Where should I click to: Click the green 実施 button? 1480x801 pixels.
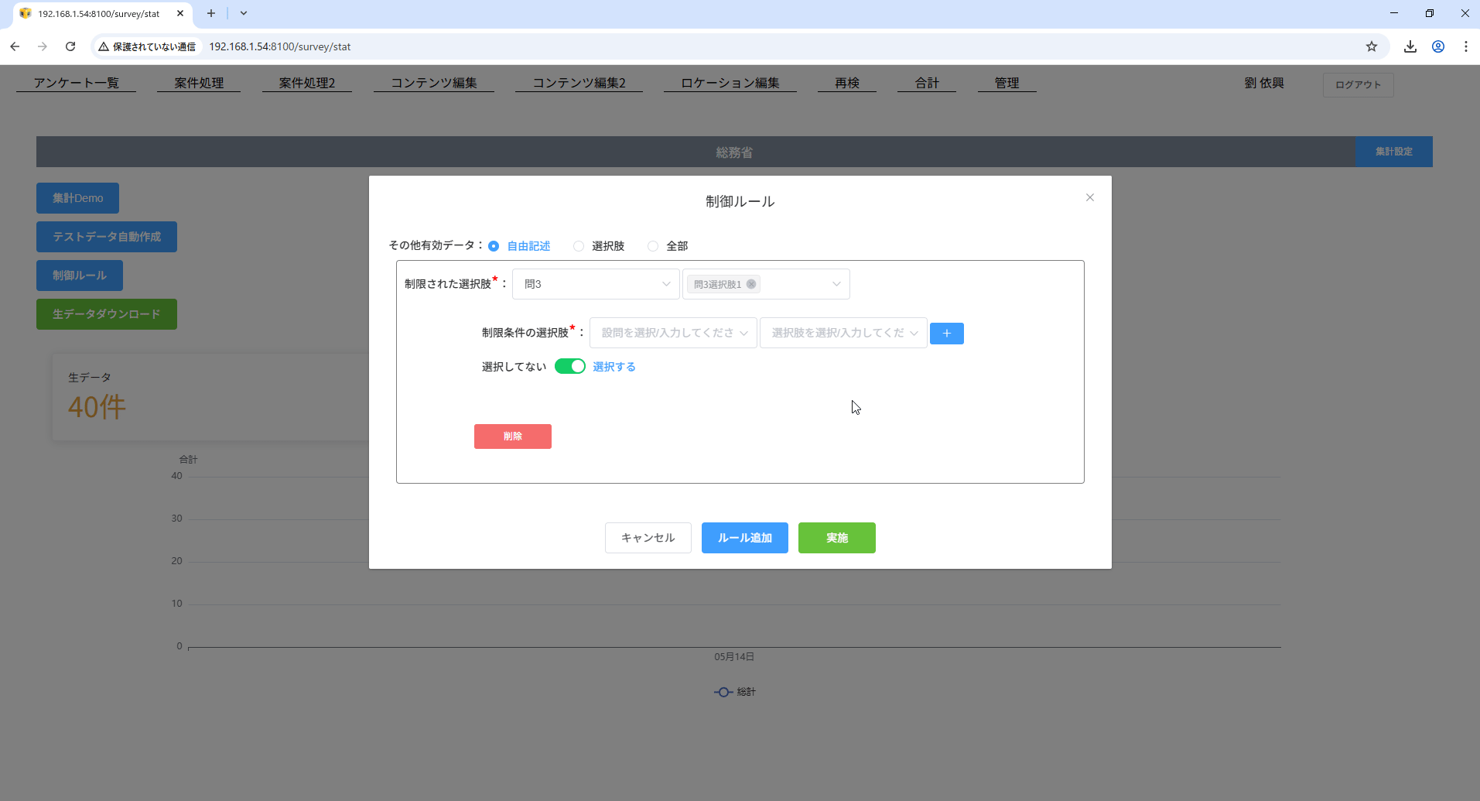836,537
